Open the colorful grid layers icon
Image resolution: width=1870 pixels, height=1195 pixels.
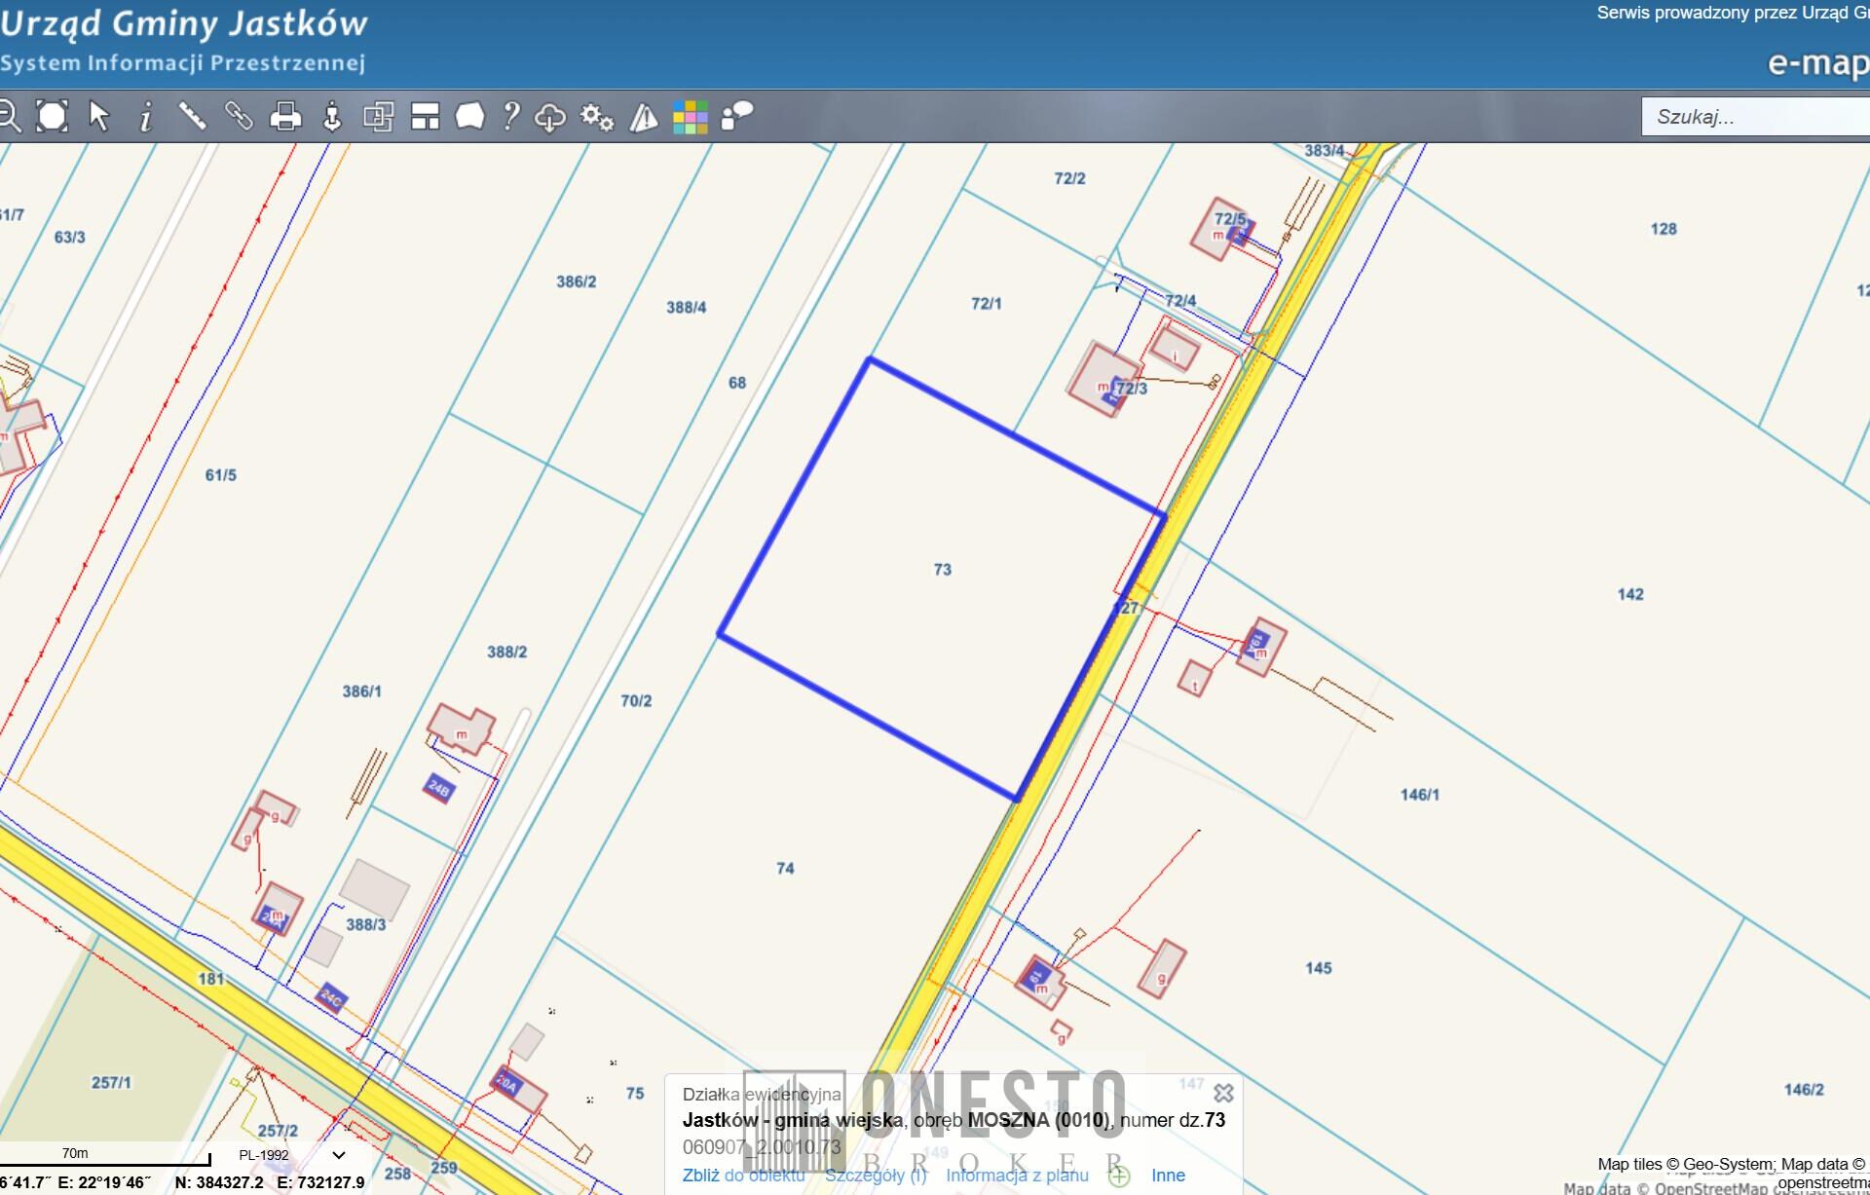click(x=690, y=117)
